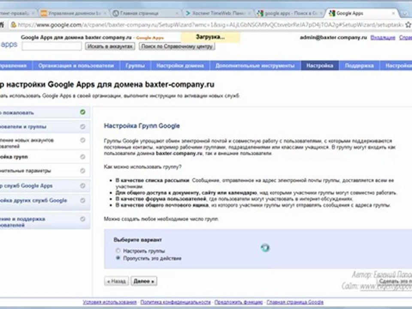This screenshot has height=309, width=412.
Task: Open the 'Настройка' nav tab
Action: pyautogui.click(x=320, y=65)
